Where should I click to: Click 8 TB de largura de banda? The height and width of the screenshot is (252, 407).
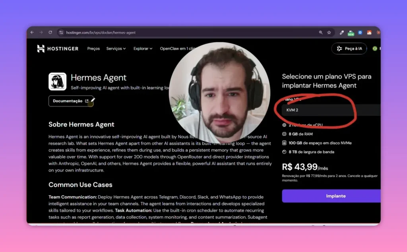pyautogui.click(x=311, y=152)
